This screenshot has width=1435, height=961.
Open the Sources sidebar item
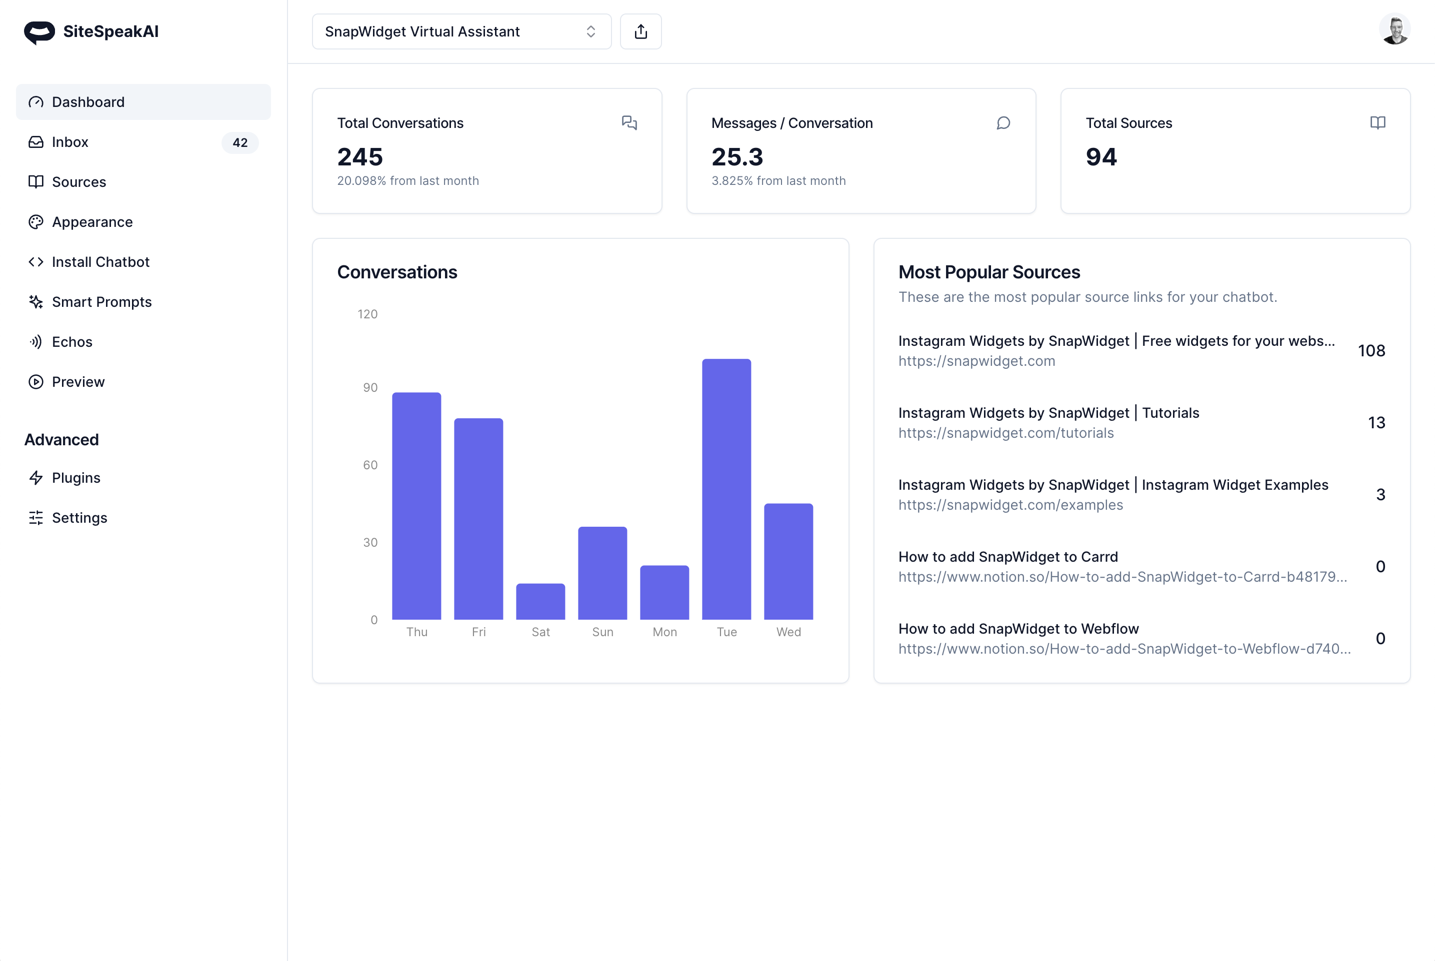(x=78, y=182)
